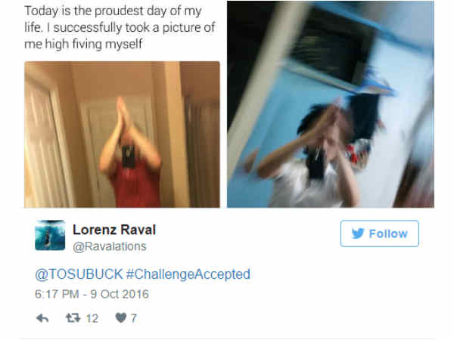Viewport: 454px width, 340px height.
Task: Open the #ChallengeAccepted hashtag
Action: click(x=188, y=274)
